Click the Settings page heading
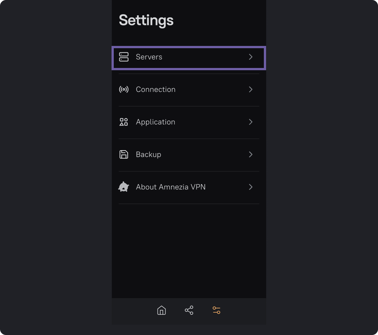Screen dimensions: 378x335 [x=146, y=20]
